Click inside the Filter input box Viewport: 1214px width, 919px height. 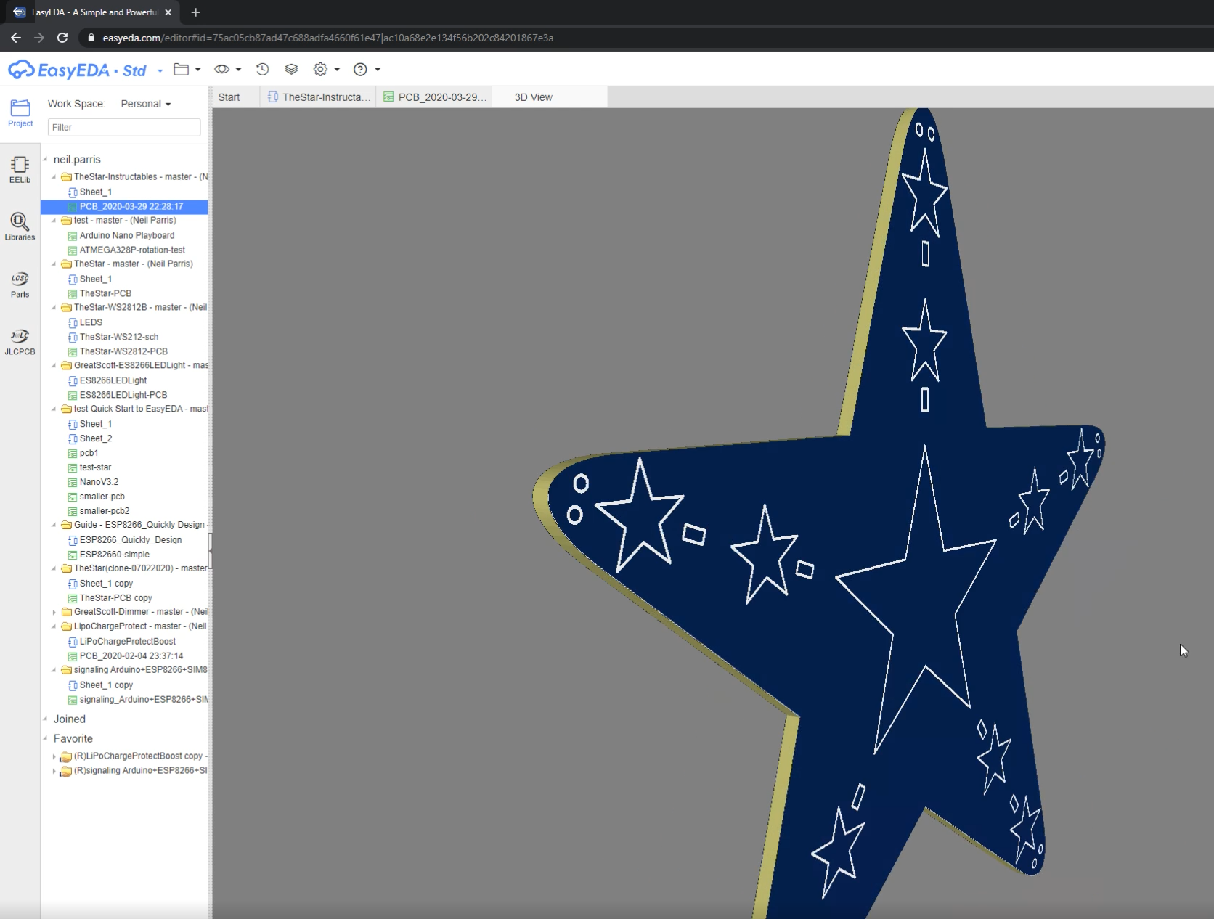[x=122, y=127]
